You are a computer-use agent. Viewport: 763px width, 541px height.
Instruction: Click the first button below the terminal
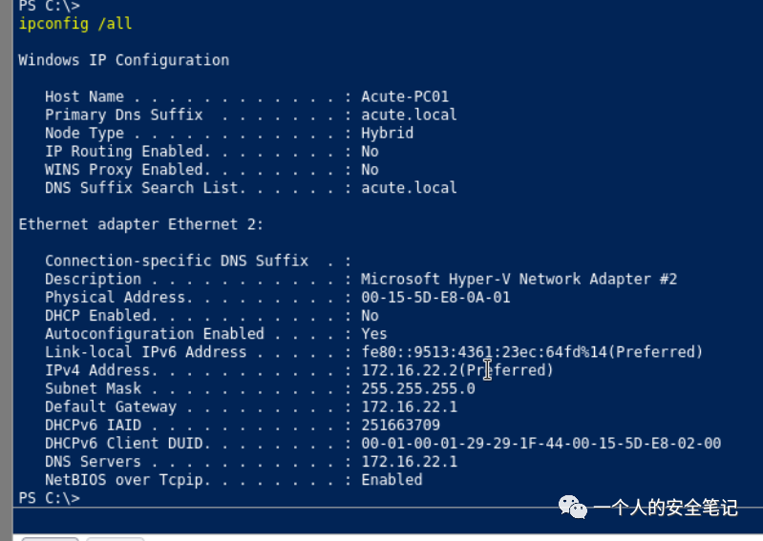[50, 539]
